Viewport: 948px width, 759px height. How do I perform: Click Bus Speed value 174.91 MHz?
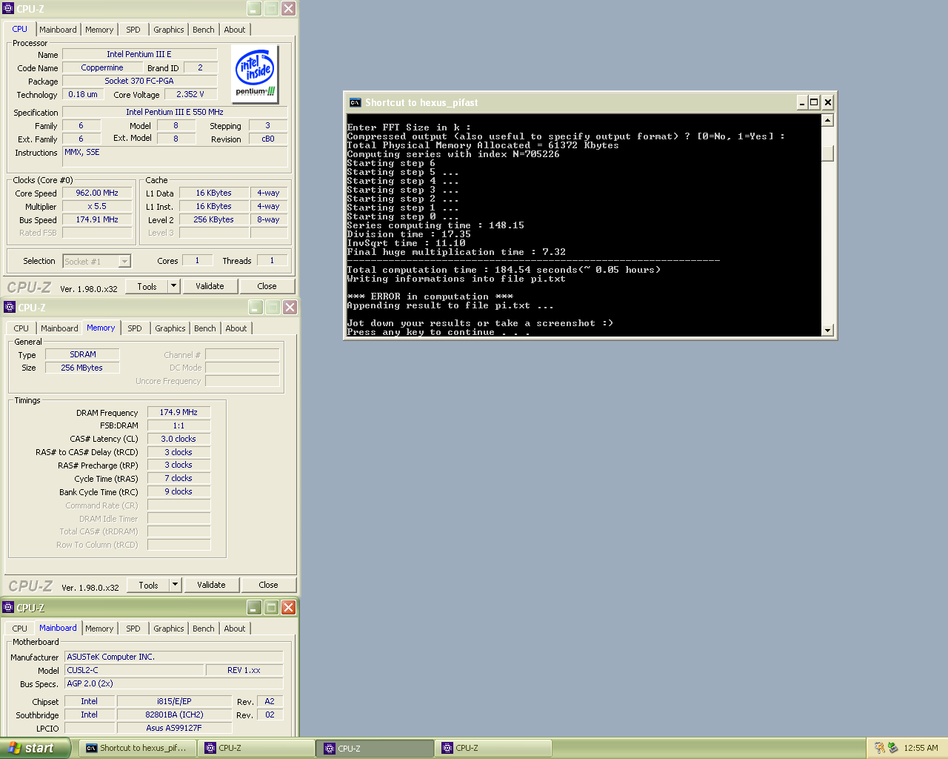pyautogui.click(x=97, y=219)
